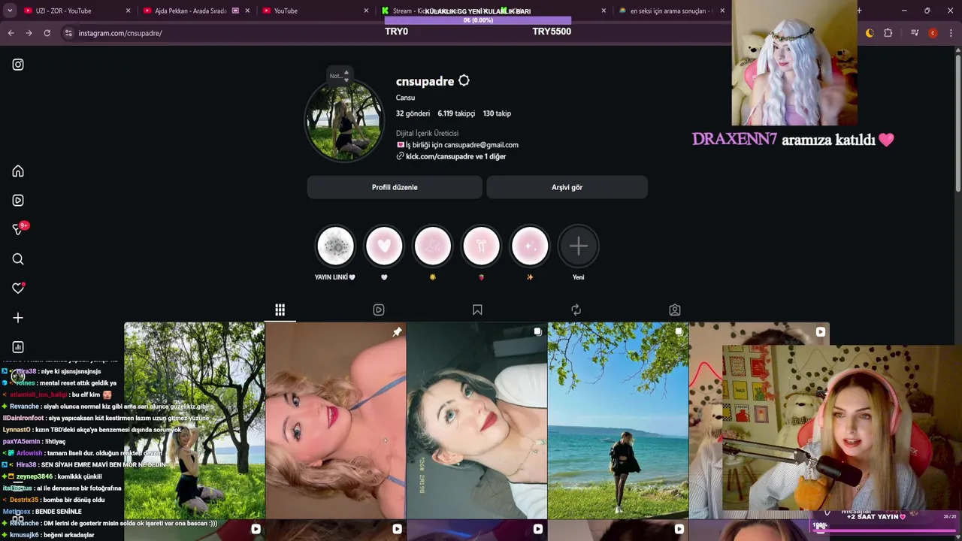Click the Dijital İçerik Üreticisi category text

427,133
